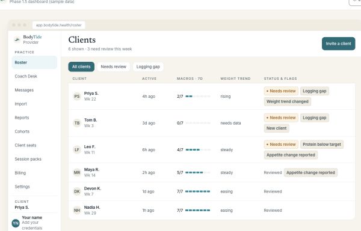Select the Tom B. client name
This screenshot has width=361, height=231.
click(x=90, y=120)
